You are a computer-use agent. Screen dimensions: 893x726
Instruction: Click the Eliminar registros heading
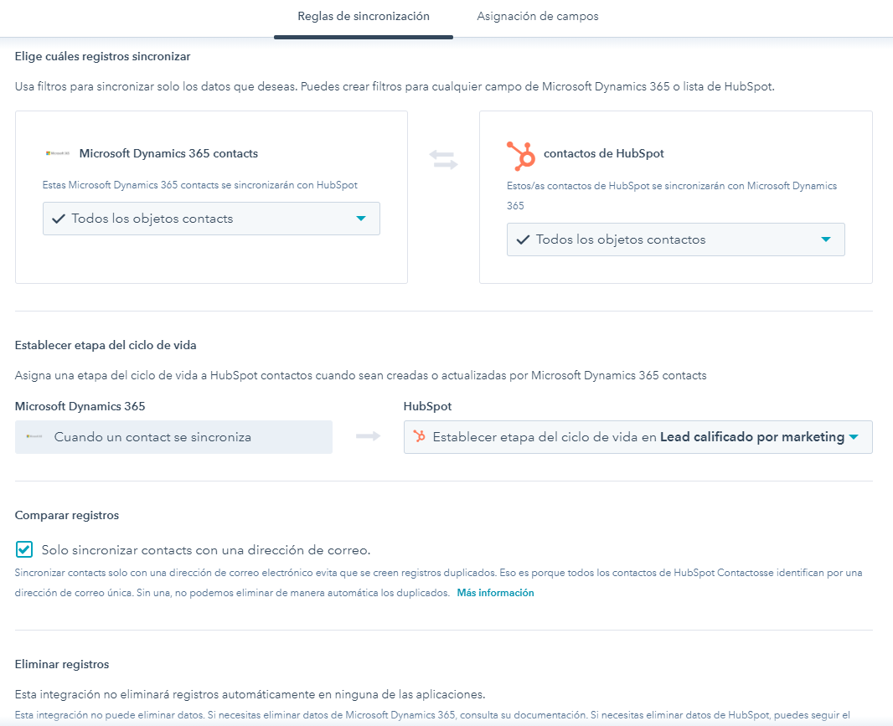pos(61,665)
